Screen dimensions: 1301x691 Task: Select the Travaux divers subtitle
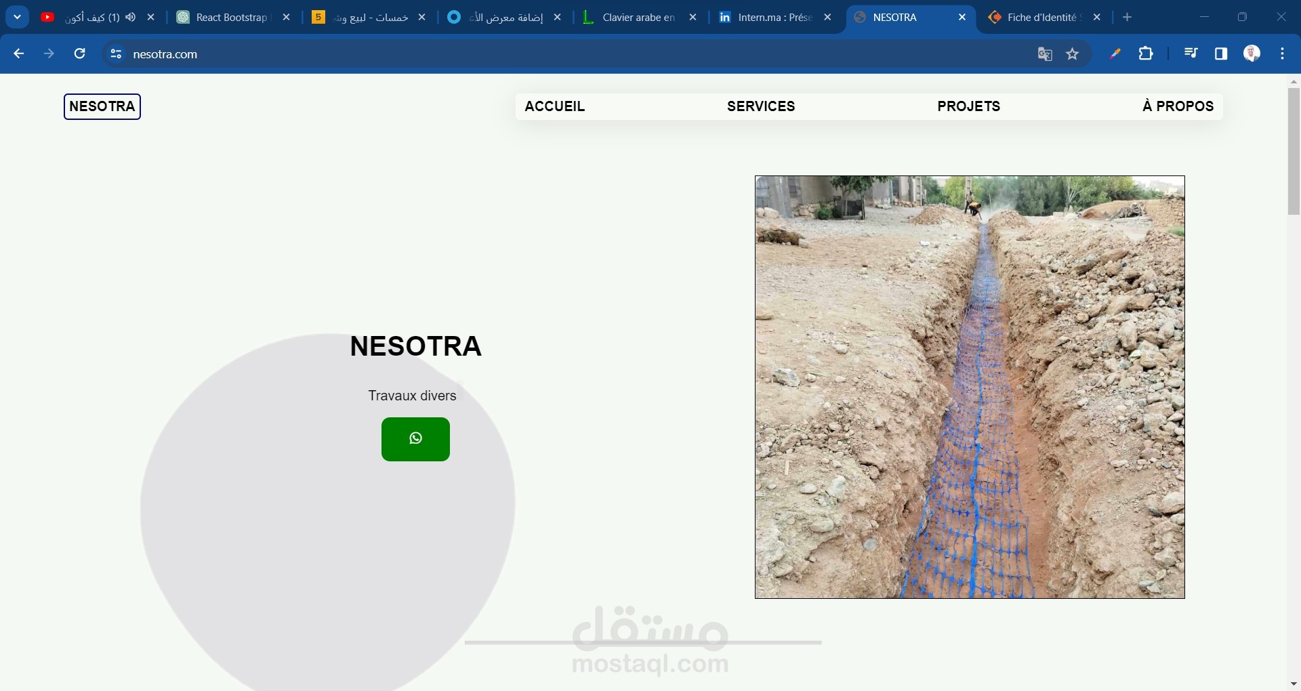coord(412,396)
